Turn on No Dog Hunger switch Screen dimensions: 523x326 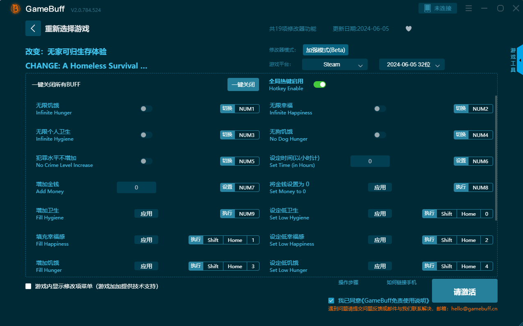pos(380,135)
